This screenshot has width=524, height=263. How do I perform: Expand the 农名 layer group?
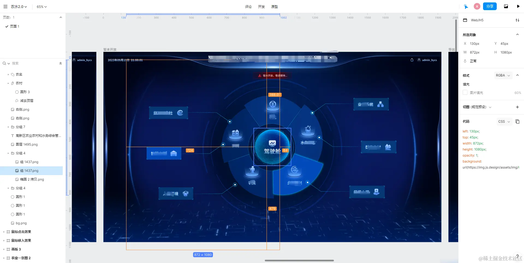tap(8, 74)
